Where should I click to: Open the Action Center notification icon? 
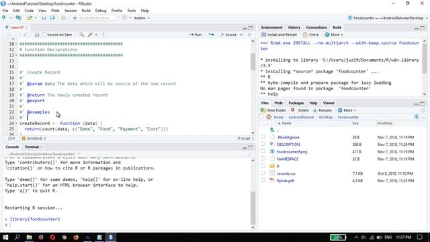tap(419, 237)
